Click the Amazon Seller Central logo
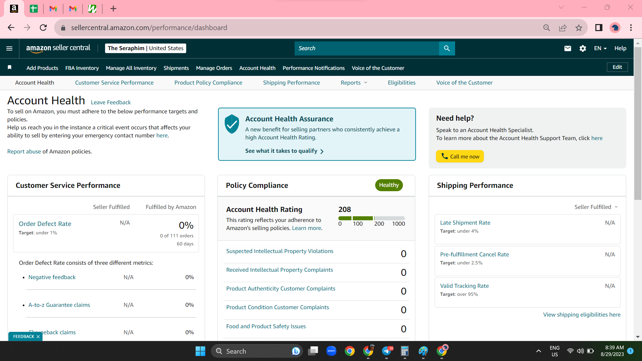Viewport: 642px width, 361px height. 58,48
